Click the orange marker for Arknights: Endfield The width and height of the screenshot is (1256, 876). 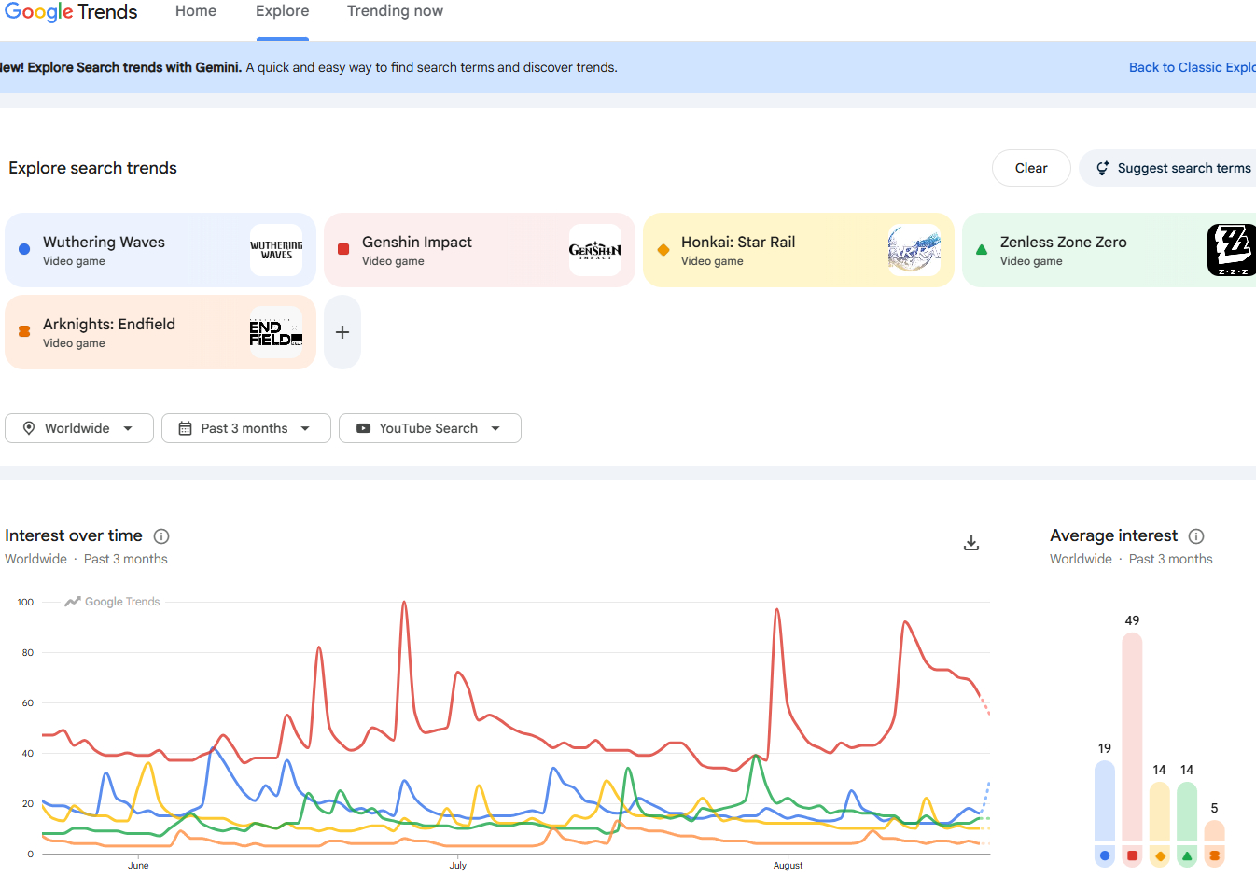coord(24,331)
